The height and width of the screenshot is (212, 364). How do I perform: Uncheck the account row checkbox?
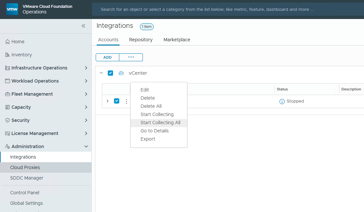click(117, 101)
